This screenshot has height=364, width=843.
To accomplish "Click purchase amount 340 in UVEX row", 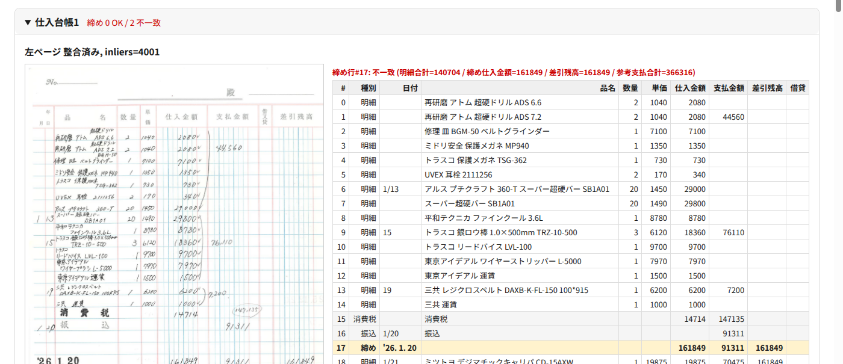I will pyautogui.click(x=690, y=174).
